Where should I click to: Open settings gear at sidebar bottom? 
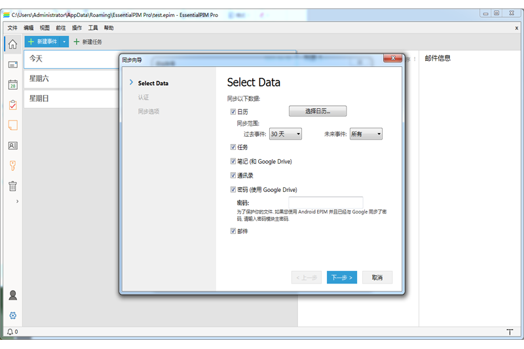point(12,315)
